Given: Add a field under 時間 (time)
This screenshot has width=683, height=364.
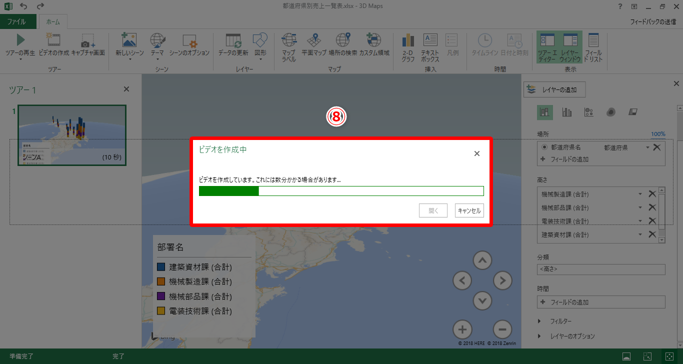Looking at the screenshot, I should pyautogui.click(x=601, y=302).
